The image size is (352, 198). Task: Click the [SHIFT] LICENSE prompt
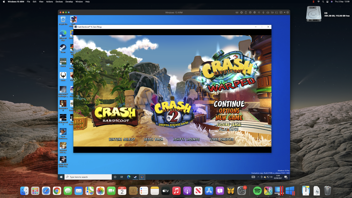(x=186, y=139)
